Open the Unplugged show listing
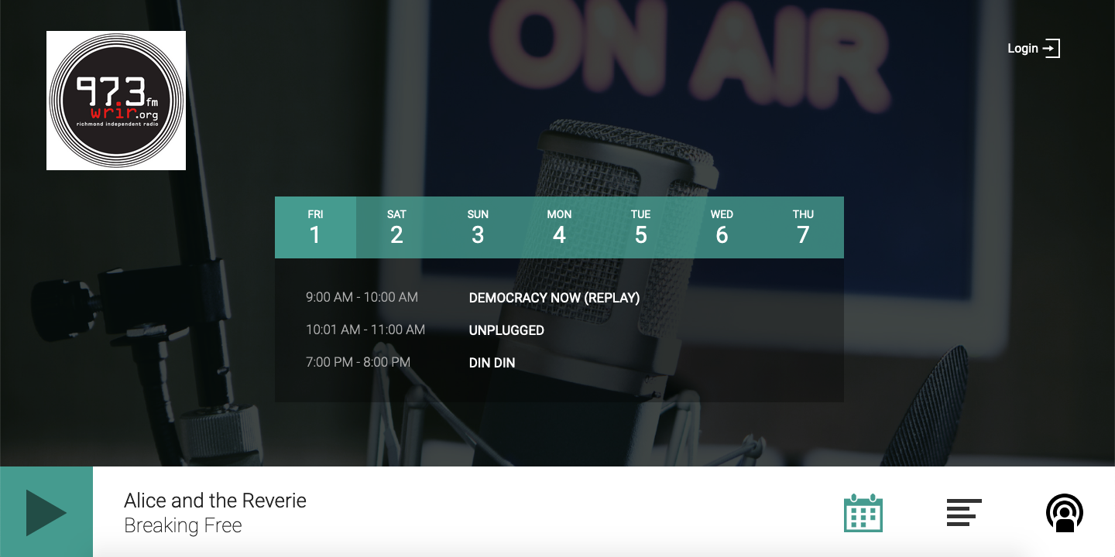The image size is (1115, 557). pyautogui.click(x=506, y=330)
